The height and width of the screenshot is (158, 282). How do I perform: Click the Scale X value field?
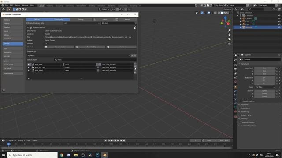[264, 91]
